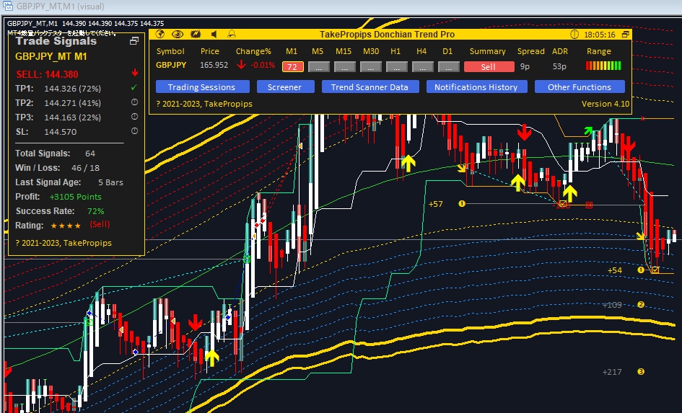The height and width of the screenshot is (413, 682).
Task: Click the pending clock icon on TP3 row
Action: pos(134,116)
